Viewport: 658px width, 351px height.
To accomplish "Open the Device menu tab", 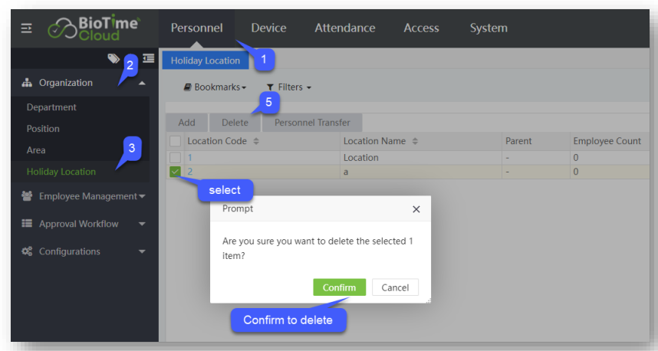I will [x=268, y=28].
